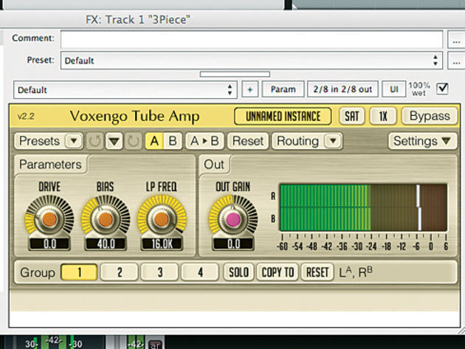Click the UI button
Image resolution: width=465 pixels, height=349 pixels.
point(394,89)
